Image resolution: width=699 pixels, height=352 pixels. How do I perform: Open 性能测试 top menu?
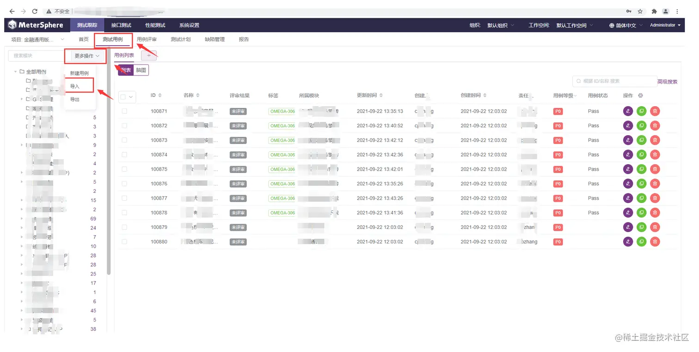click(155, 25)
